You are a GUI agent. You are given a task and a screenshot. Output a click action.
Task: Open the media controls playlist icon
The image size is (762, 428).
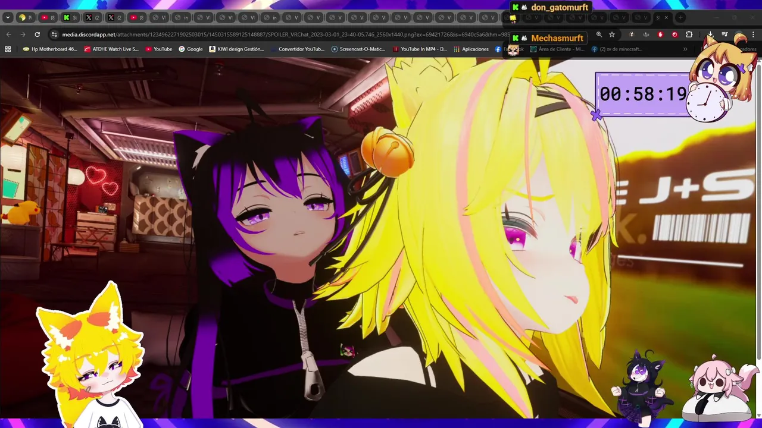tap(724, 34)
